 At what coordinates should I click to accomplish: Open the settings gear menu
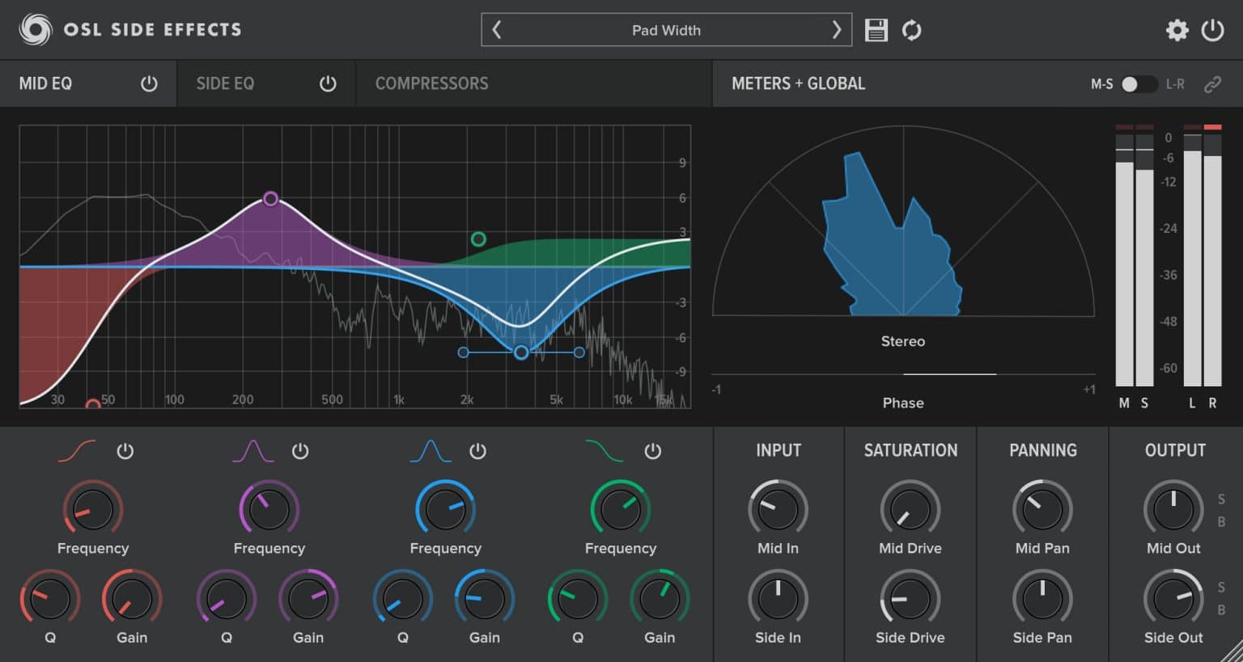1178,30
